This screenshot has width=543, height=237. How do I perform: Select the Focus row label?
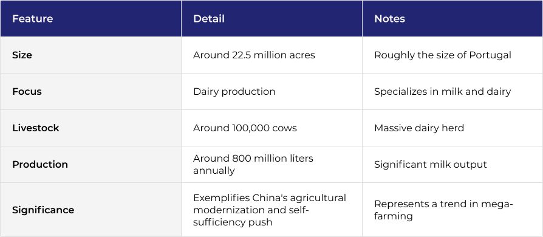tap(27, 92)
